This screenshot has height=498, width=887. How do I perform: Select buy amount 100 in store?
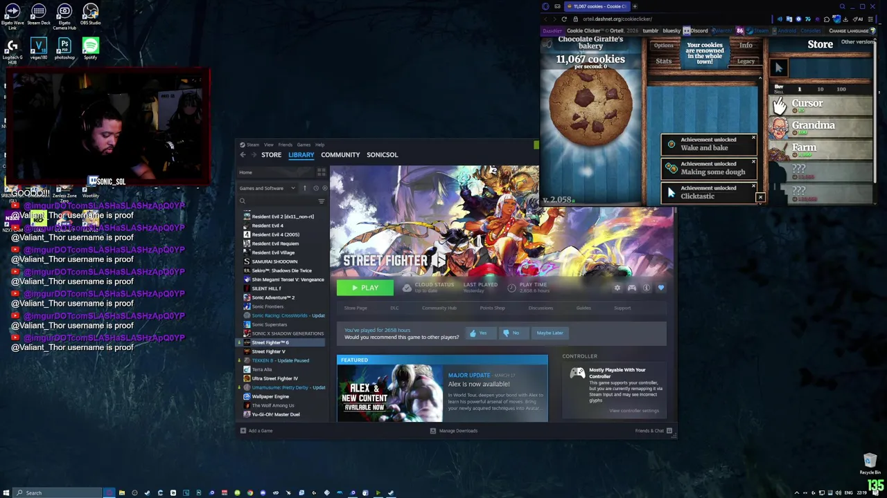point(841,89)
